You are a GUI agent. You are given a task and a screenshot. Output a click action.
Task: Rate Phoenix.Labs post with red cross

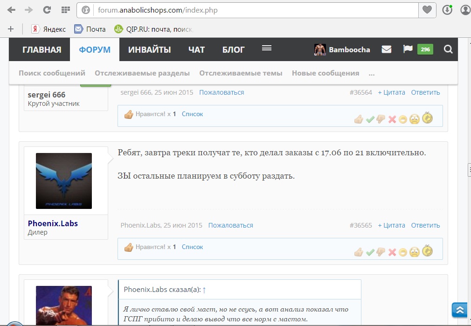392,252
